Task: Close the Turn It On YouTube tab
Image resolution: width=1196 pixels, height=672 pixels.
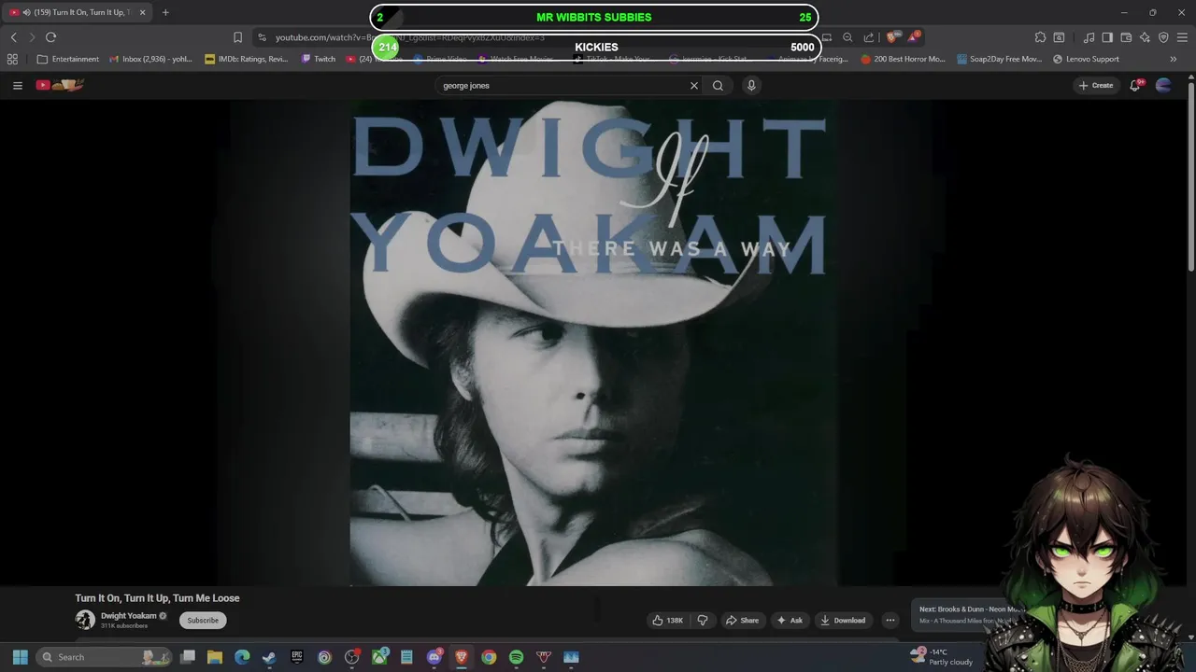Action: pos(143,12)
